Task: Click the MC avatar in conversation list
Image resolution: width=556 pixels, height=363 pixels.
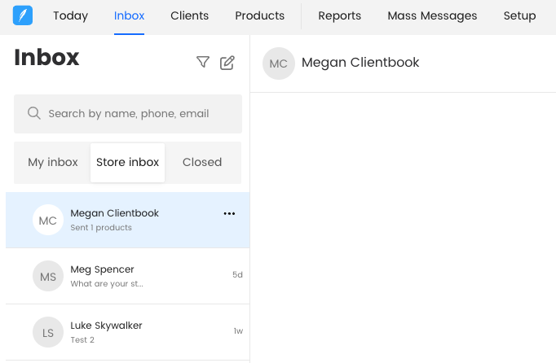Action: [48, 220]
